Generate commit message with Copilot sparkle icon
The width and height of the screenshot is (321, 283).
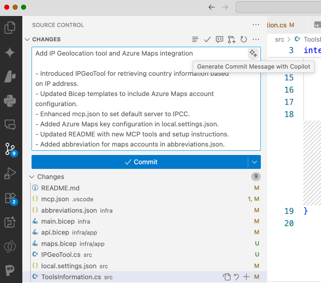pyautogui.click(x=253, y=53)
